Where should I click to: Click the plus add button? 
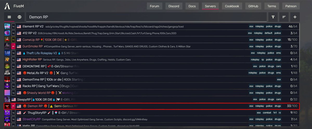pyautogui.click(x=295, y=17)
